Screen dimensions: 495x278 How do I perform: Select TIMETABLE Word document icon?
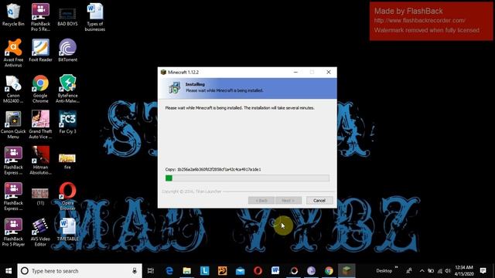pyautogui.click(x=67, y=230)
